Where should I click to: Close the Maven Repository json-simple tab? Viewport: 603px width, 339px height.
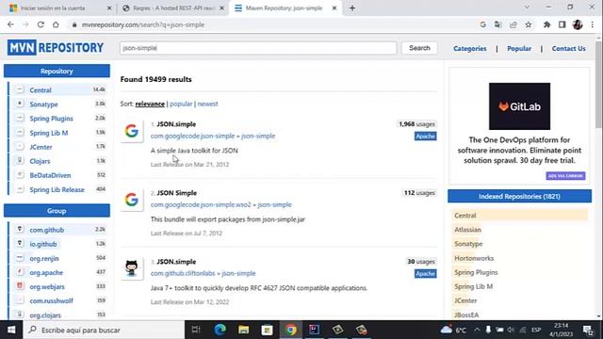pyautogui.click(x=334, y=8)
